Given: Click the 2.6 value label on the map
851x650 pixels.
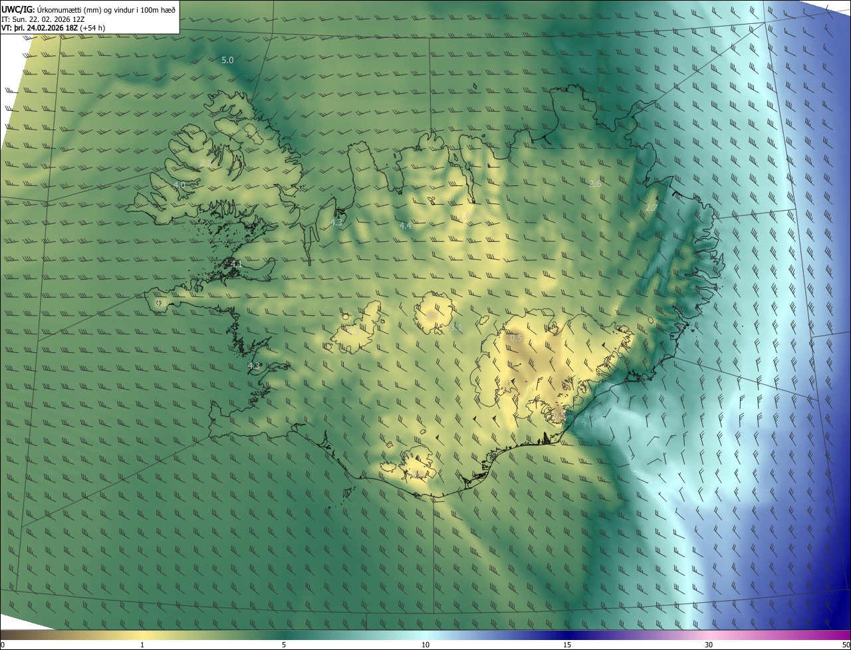Looking at the screenshot, I should click(x=595, y=184).
